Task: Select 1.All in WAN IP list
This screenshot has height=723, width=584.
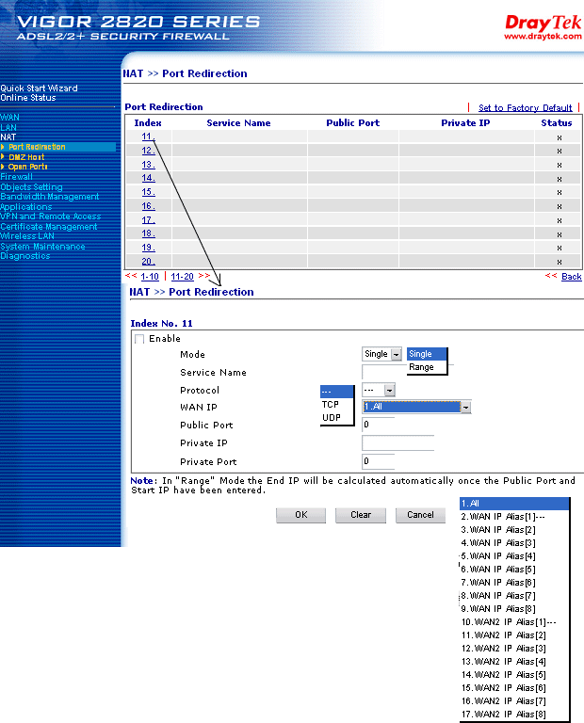Action: tap(514, 504)
